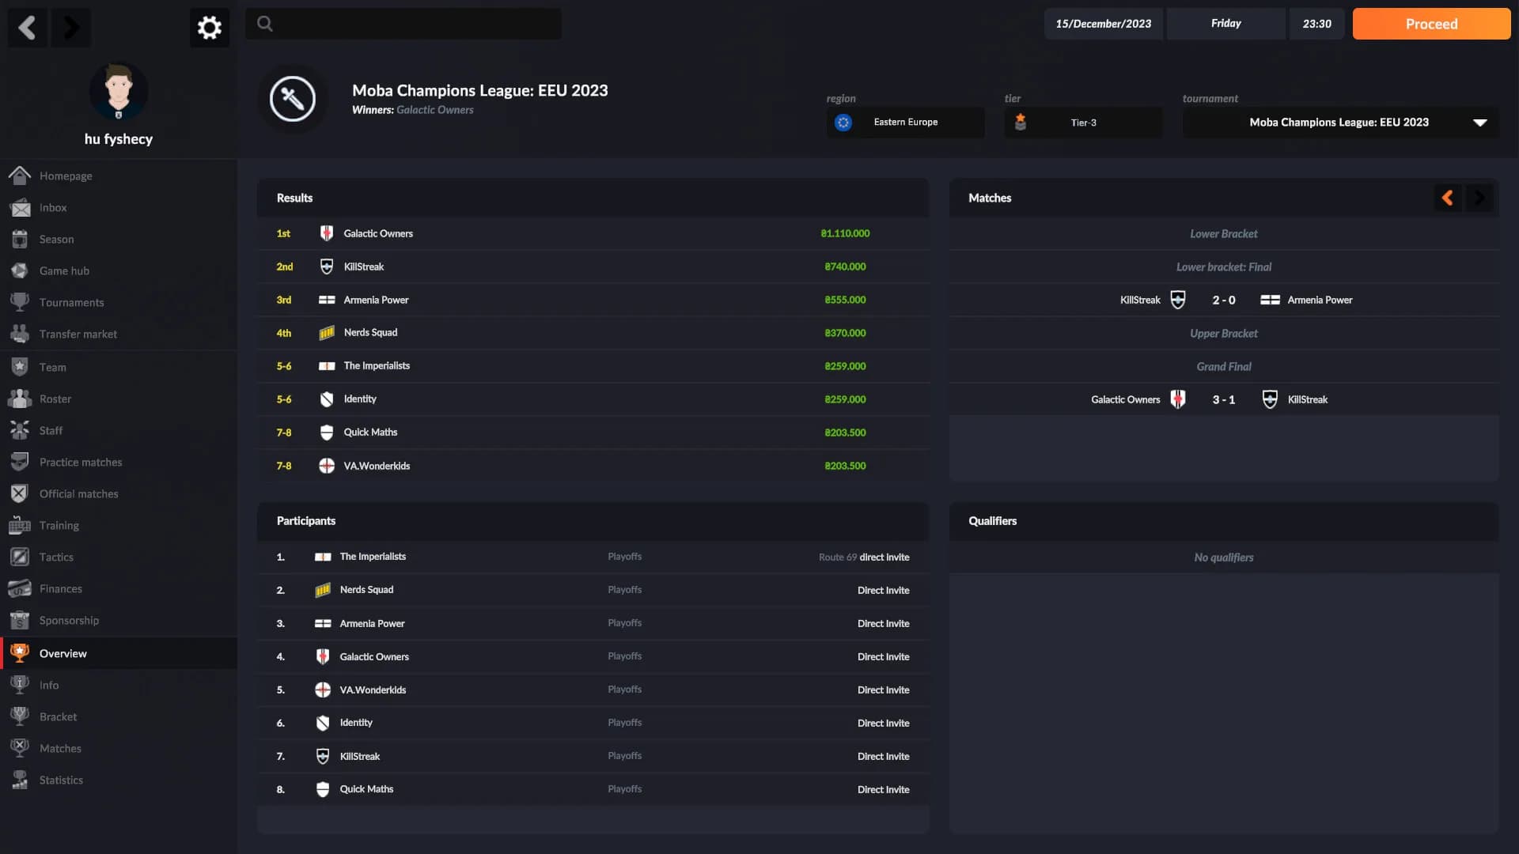Open Armenia Power in the 3rd place row

pyautogui.click(x=376, y=300)
